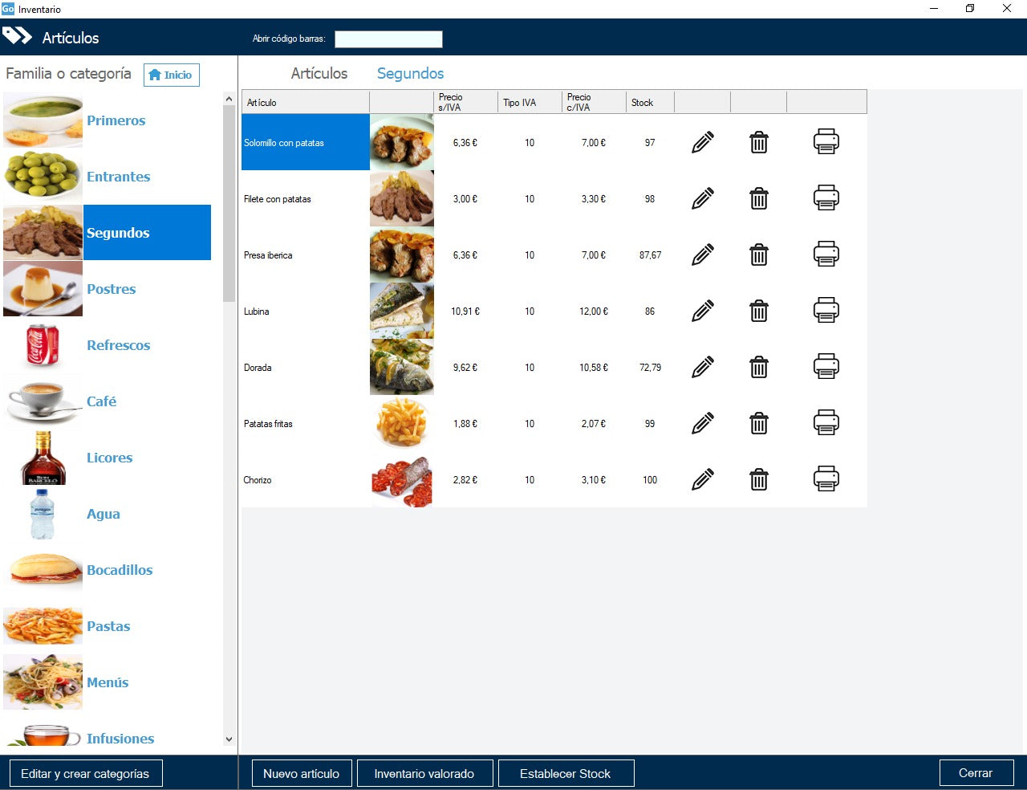The image size is (1027, 790).
Task: Click the pencil edit icon for Lubina
Action: point(702,311)
